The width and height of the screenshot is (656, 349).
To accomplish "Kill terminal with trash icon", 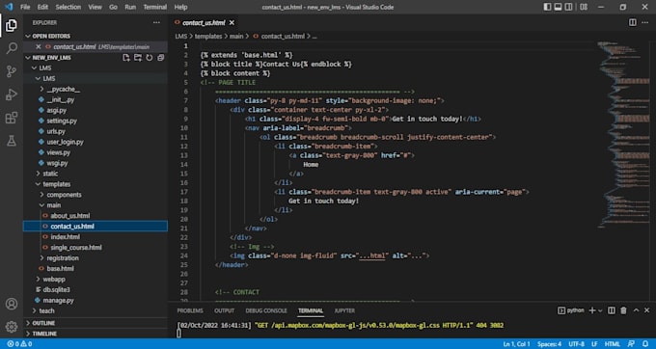I will click(623, 310).
